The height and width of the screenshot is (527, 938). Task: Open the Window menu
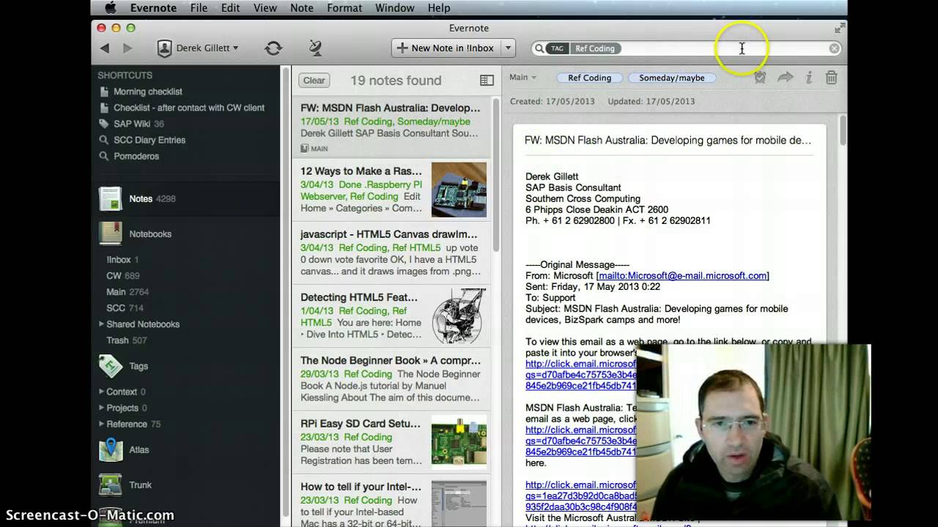(394, 8)
